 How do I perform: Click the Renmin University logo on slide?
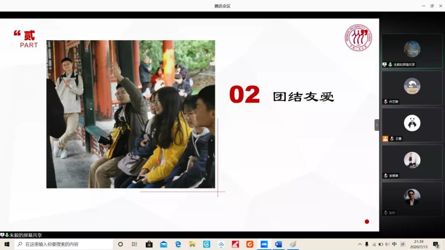pos(358,38)
